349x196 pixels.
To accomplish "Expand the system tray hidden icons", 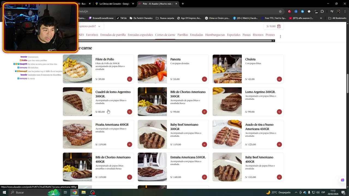I will (296, 192).
